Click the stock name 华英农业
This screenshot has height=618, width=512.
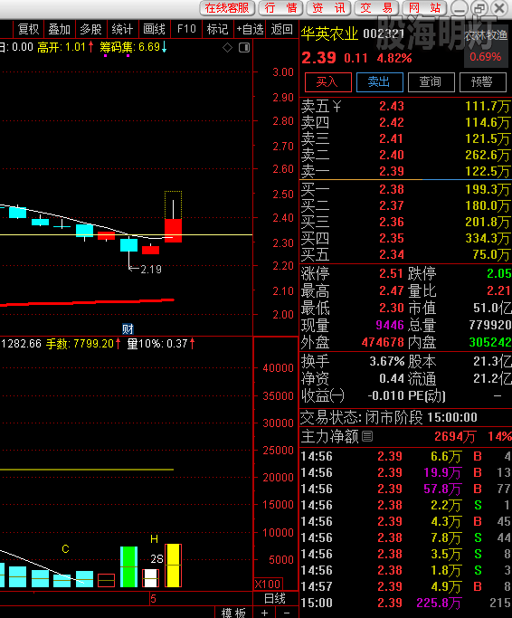[329, 33]
